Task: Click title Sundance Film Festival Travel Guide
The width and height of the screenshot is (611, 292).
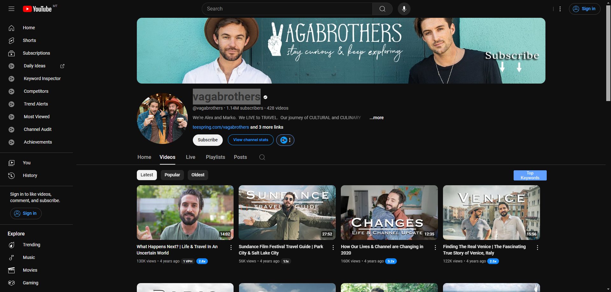Action: point(281,250)
